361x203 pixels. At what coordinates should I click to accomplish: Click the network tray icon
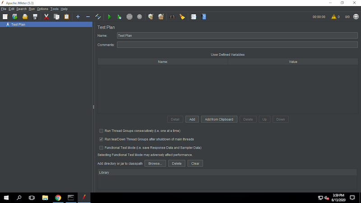pos(320,198)
